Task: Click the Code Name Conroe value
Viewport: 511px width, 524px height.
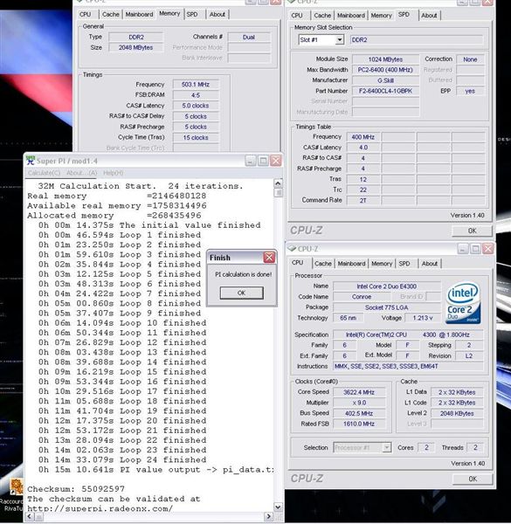Action: coord(362,297)
